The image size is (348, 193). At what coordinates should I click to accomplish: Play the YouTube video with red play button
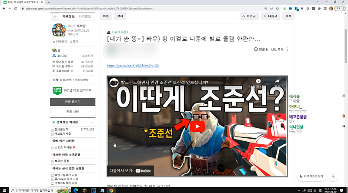[197, 126]
